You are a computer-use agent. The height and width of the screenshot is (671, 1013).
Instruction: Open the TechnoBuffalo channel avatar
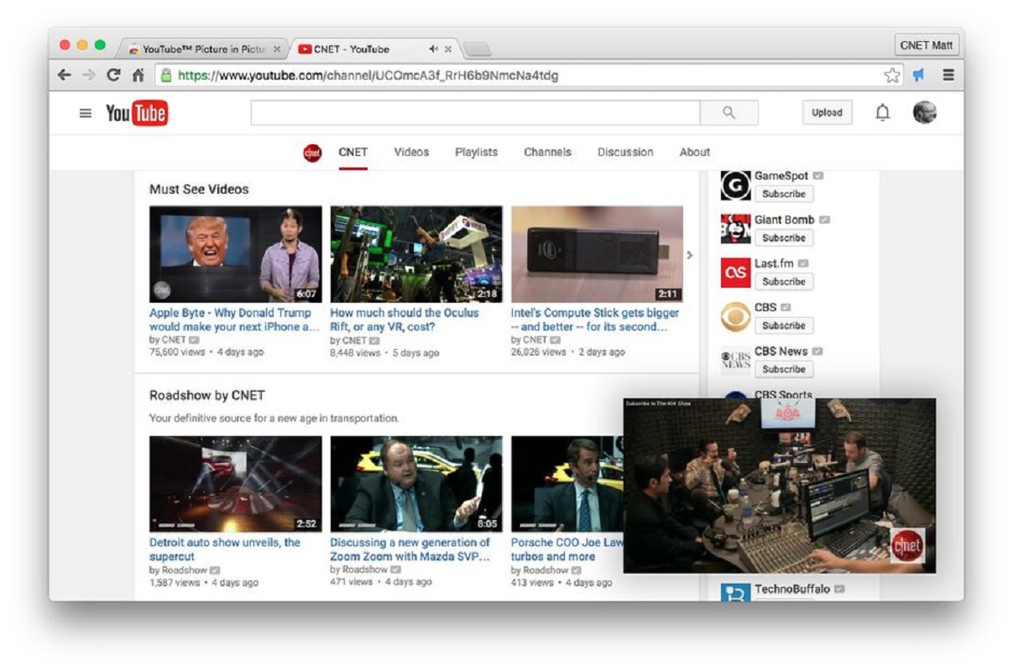point(736,593)
